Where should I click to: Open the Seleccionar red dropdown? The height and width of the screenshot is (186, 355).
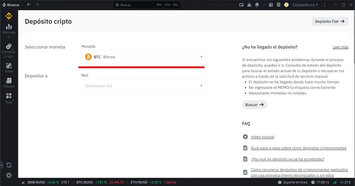[x=144, y=86]
